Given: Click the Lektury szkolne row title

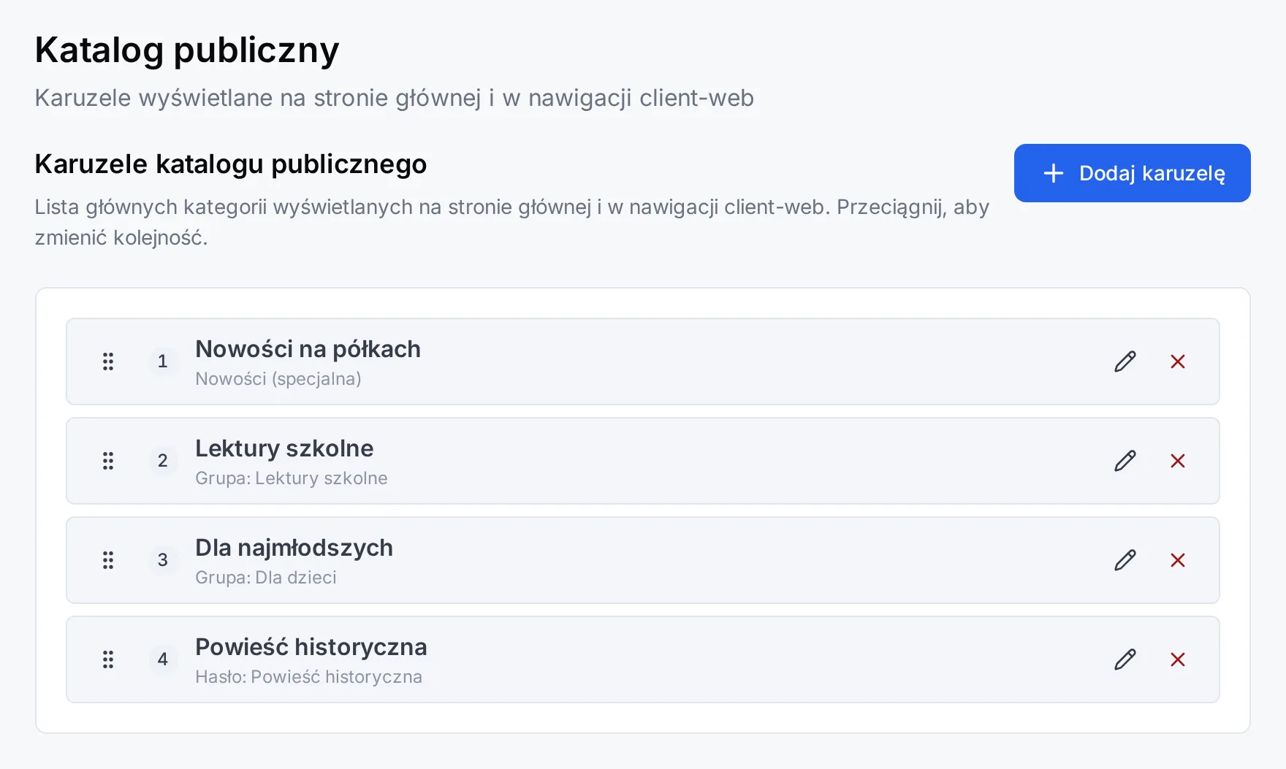Looking at the screenshot, I should pos(284,448).
